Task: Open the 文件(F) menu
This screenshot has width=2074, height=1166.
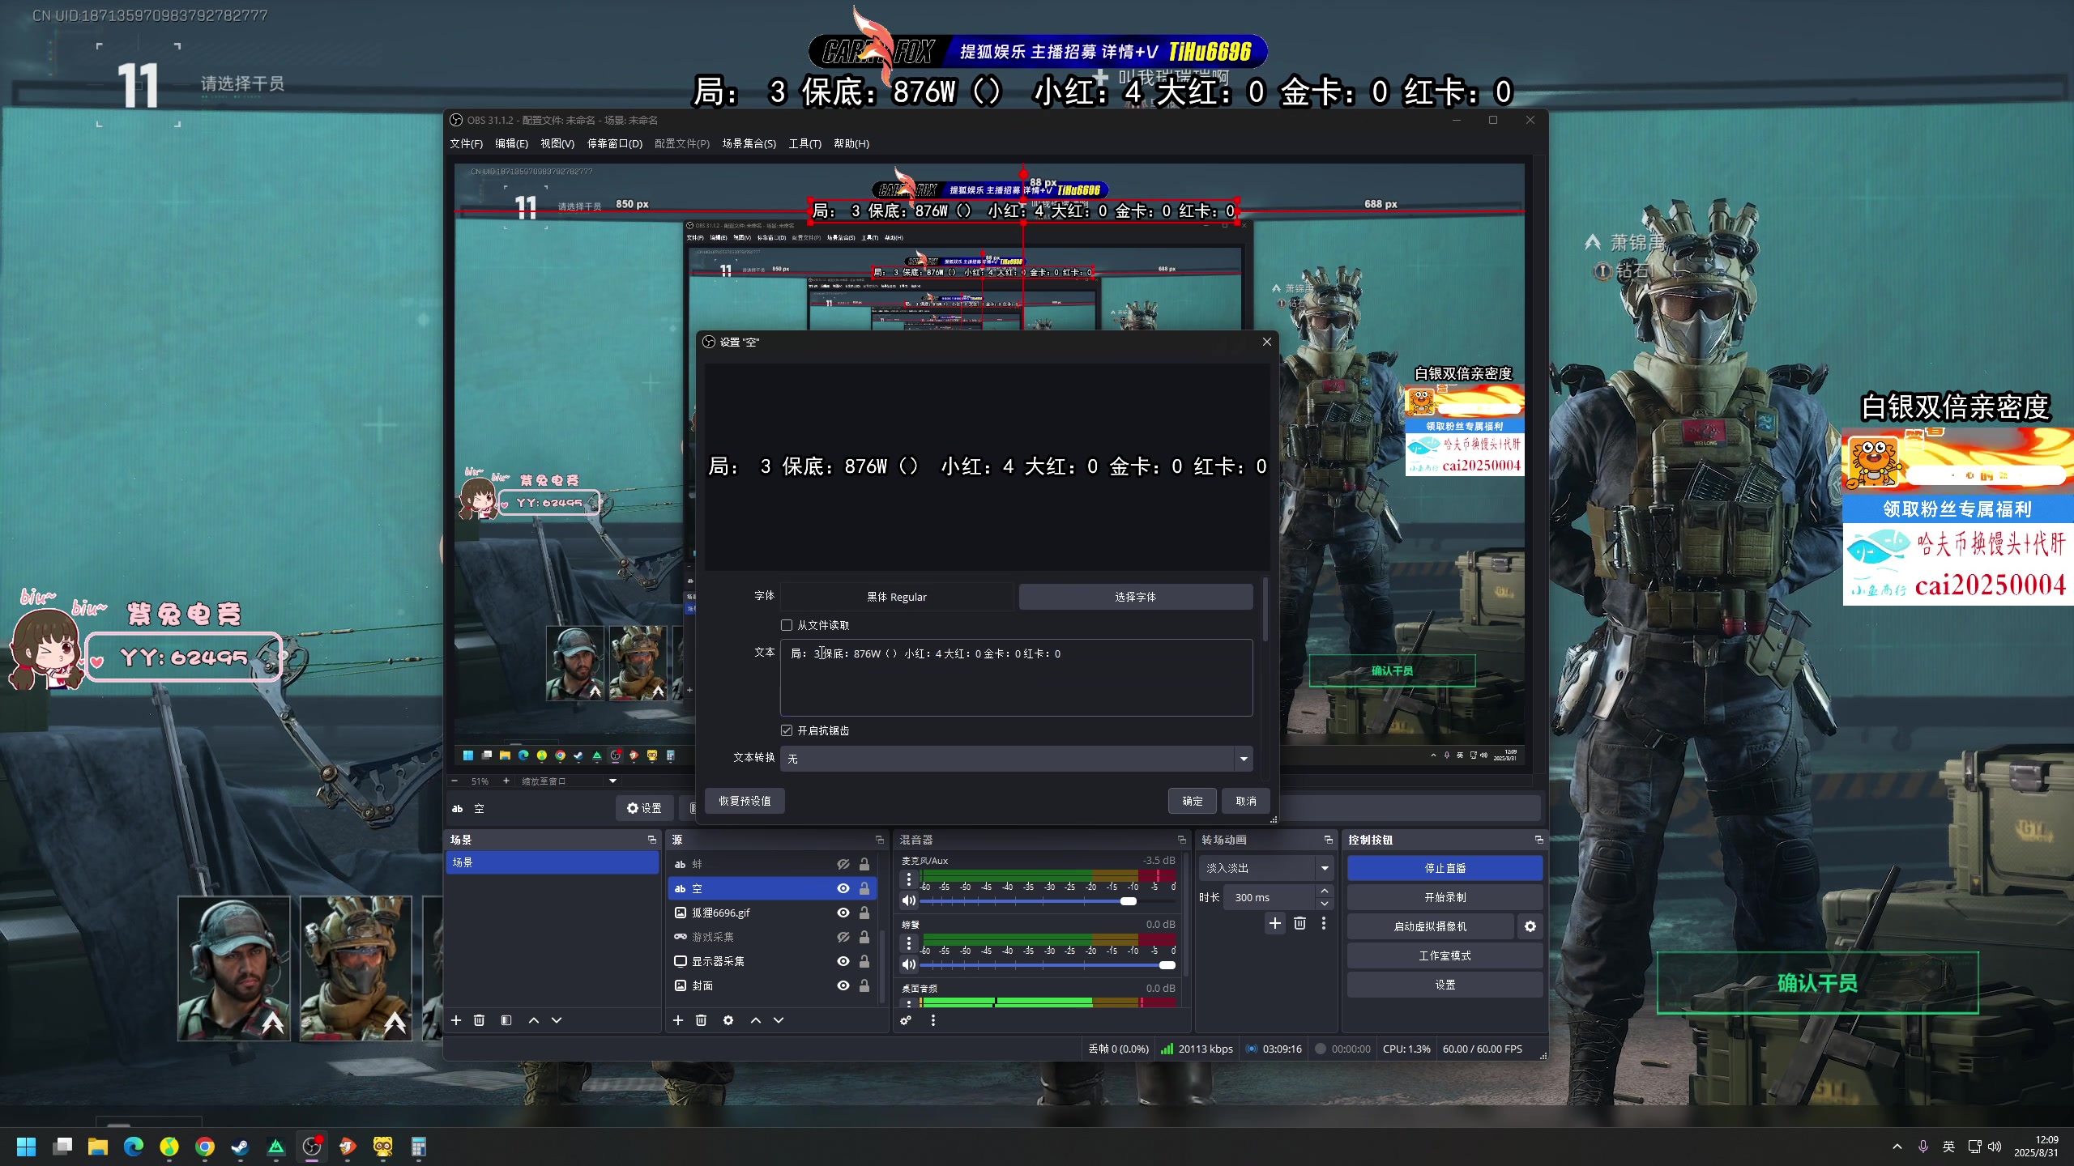Action: click(466, 143)
